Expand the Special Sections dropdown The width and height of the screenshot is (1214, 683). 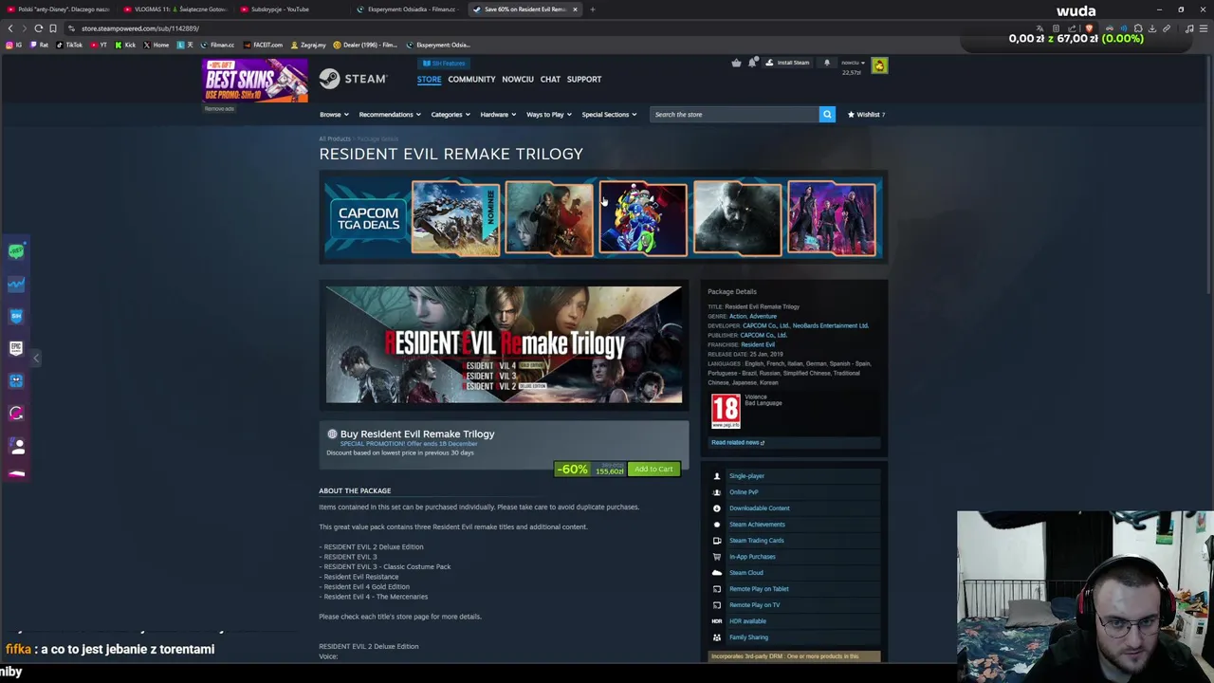pyautogui.click(x=609, y=115)
